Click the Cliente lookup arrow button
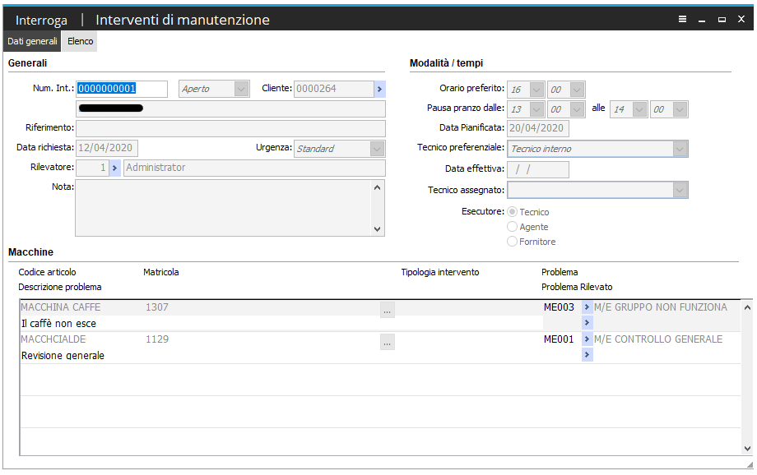The height and width of the screenshot is (475, 757). tap(380, 89)
